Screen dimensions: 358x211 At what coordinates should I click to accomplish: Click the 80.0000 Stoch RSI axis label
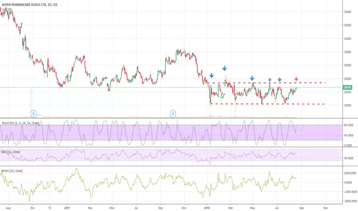(348, 125)
